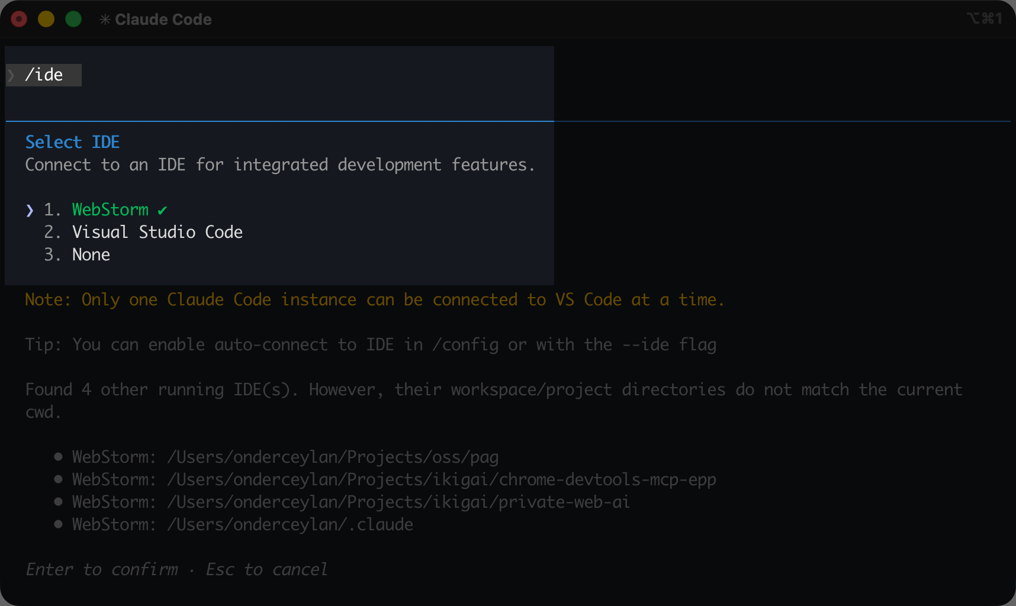1016x606 pixels.
Task: Click the bullet beside the .claude WebStorm entry
Action: tap(57, 524)
